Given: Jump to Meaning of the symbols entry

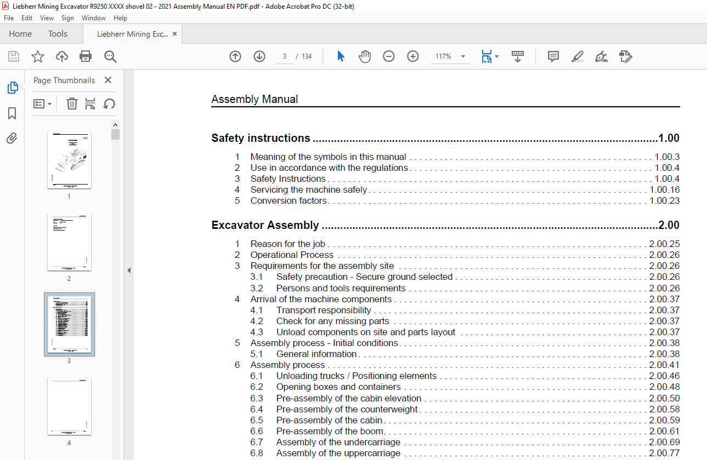Looking at the screenshot, I should [457, 157].
